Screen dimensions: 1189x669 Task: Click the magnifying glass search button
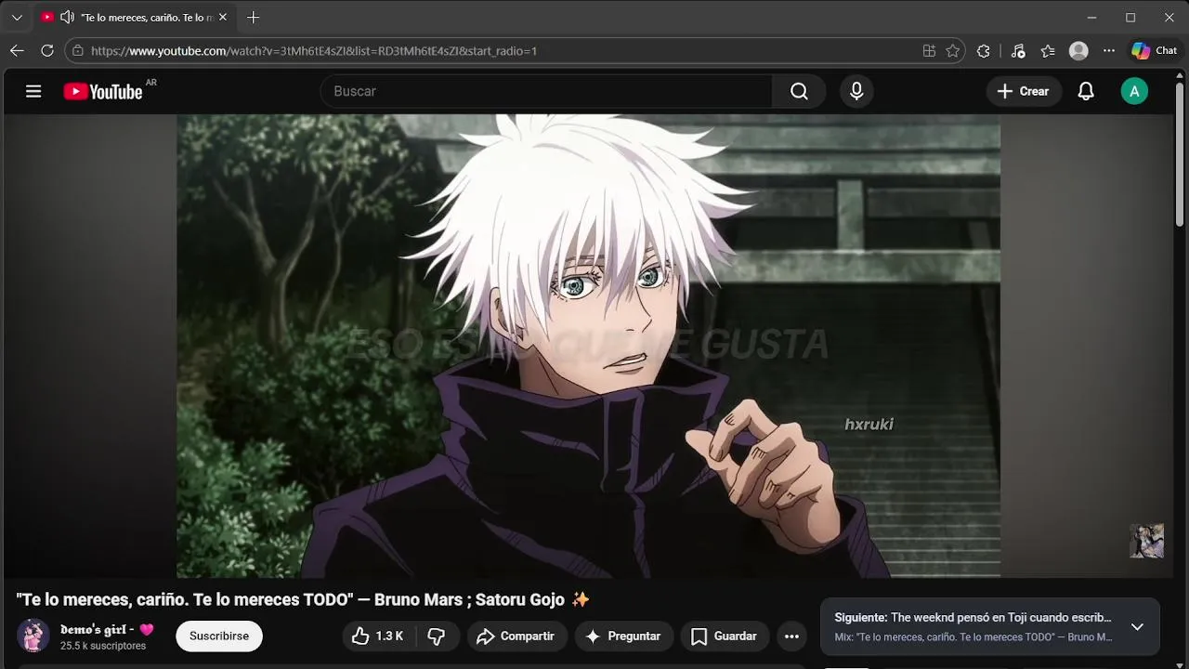point(799,91)
